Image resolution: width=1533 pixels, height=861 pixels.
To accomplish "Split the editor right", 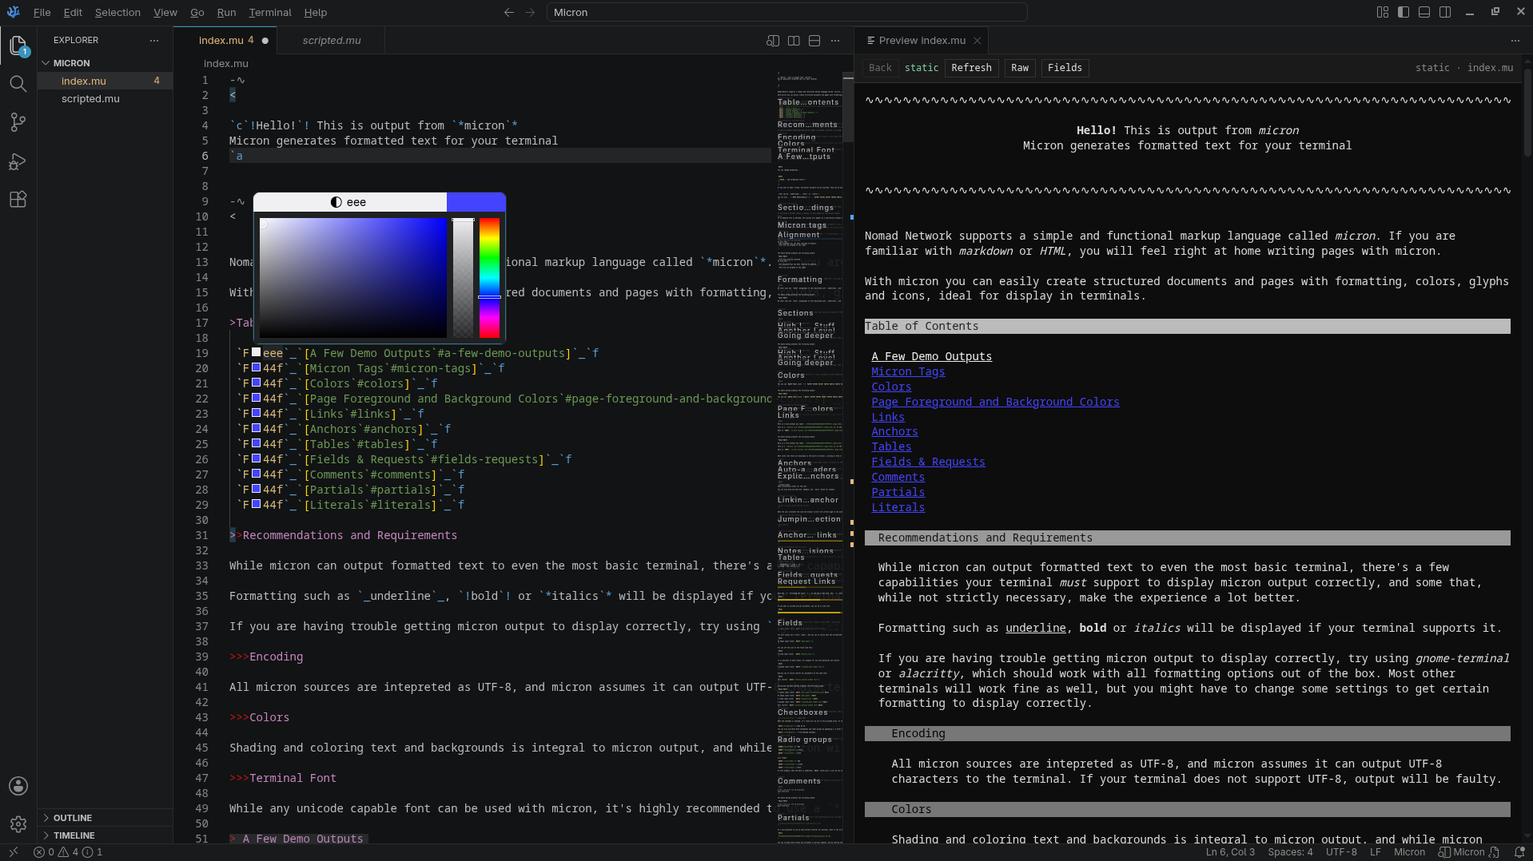I will point(794,41).
